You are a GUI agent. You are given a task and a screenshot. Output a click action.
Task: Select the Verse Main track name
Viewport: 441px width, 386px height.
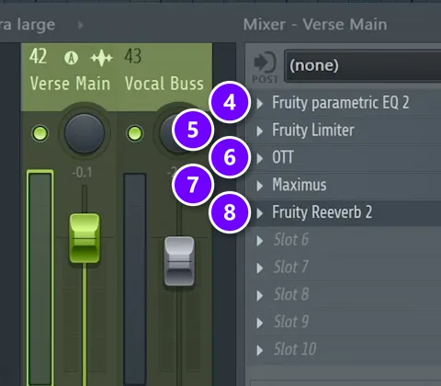pos(70,84)
